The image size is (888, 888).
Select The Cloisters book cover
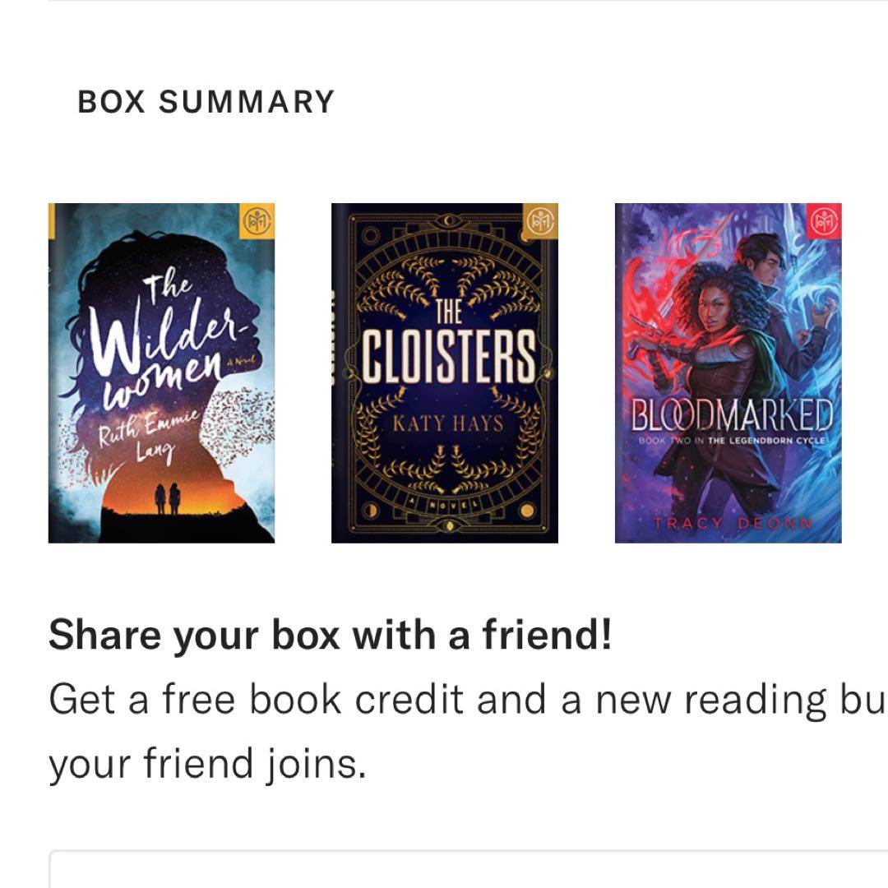(444, 372)
